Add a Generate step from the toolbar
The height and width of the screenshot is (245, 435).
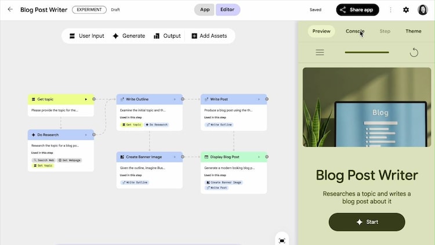[x=129, y=36]
